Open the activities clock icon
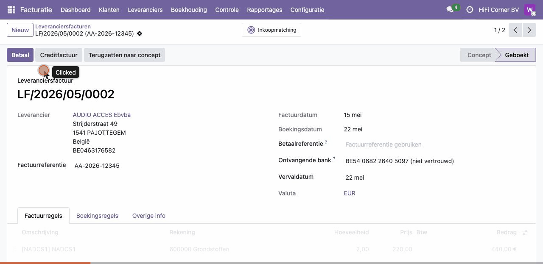The width and height of the screenshot is (543, 264). [x=470, y=9]
